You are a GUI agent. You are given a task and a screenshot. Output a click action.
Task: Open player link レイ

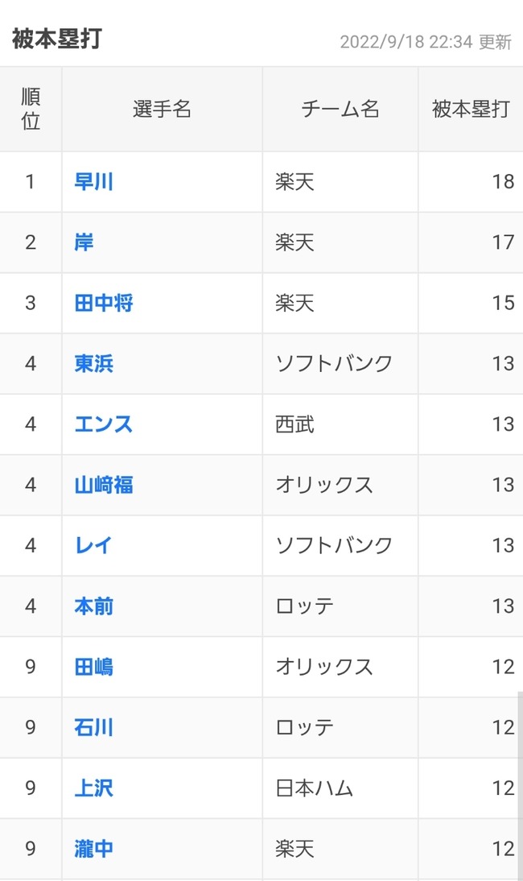[x=93, y=546]
